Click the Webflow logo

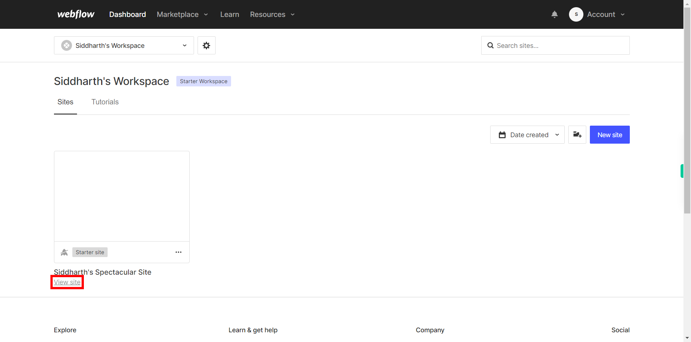[x=76, y=14]
